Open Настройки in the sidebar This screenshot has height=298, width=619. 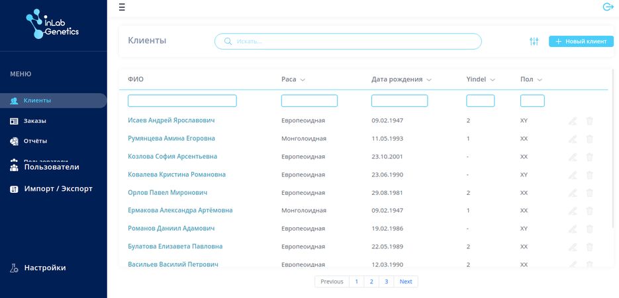[44, 268]
